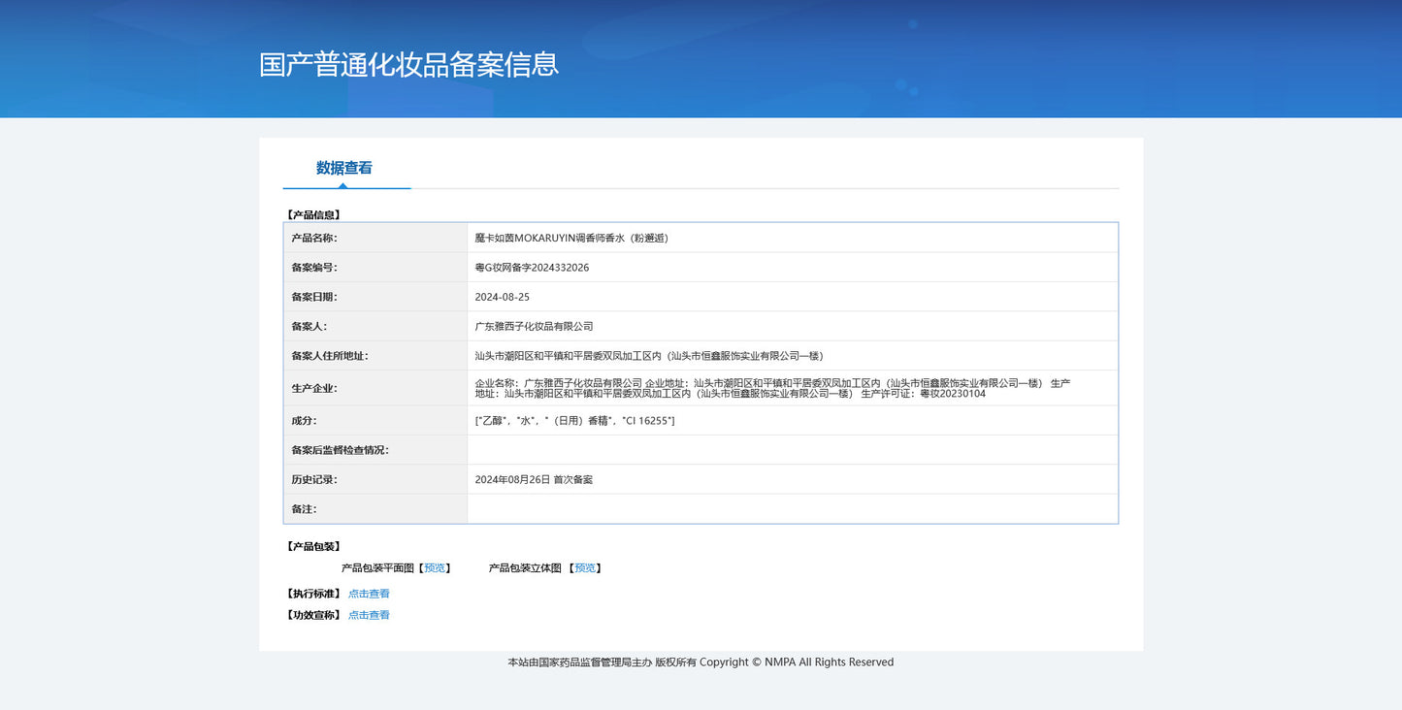Click the 【产品包装】 section heading
This screenshot has height=710, width=1402.
(x=313, y=547)
